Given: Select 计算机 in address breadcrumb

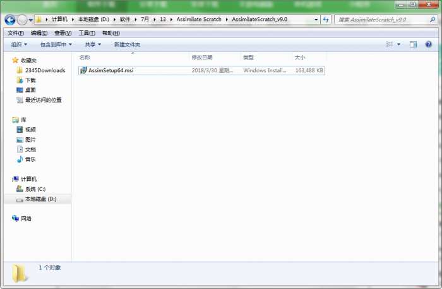Looking at the screenshot, I should pos(59,19).
